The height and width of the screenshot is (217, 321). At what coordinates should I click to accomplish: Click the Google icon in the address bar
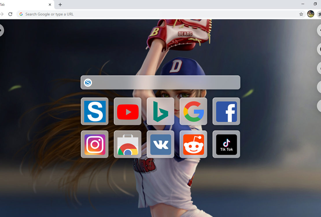tap(21, 14)
